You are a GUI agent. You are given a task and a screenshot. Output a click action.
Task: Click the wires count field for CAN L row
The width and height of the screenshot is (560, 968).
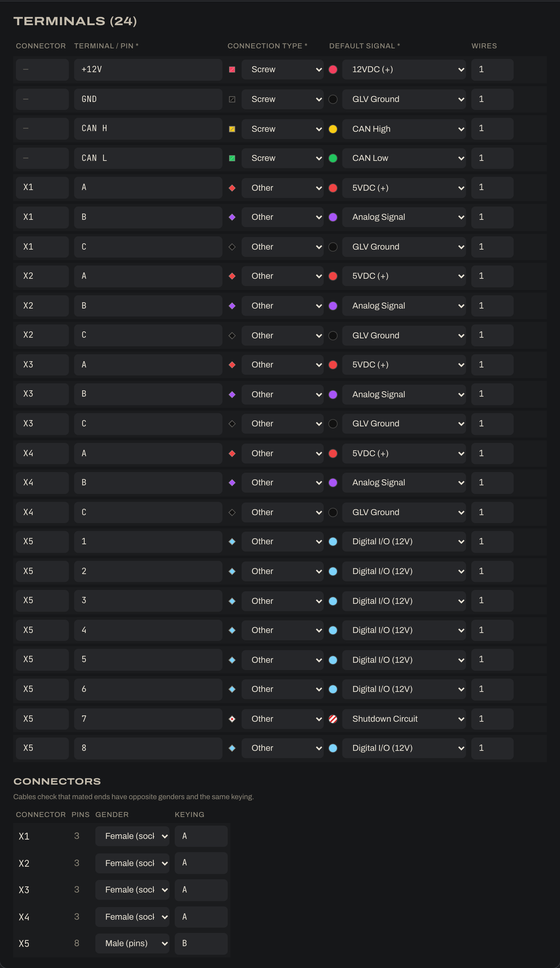[x=492, y=158]
